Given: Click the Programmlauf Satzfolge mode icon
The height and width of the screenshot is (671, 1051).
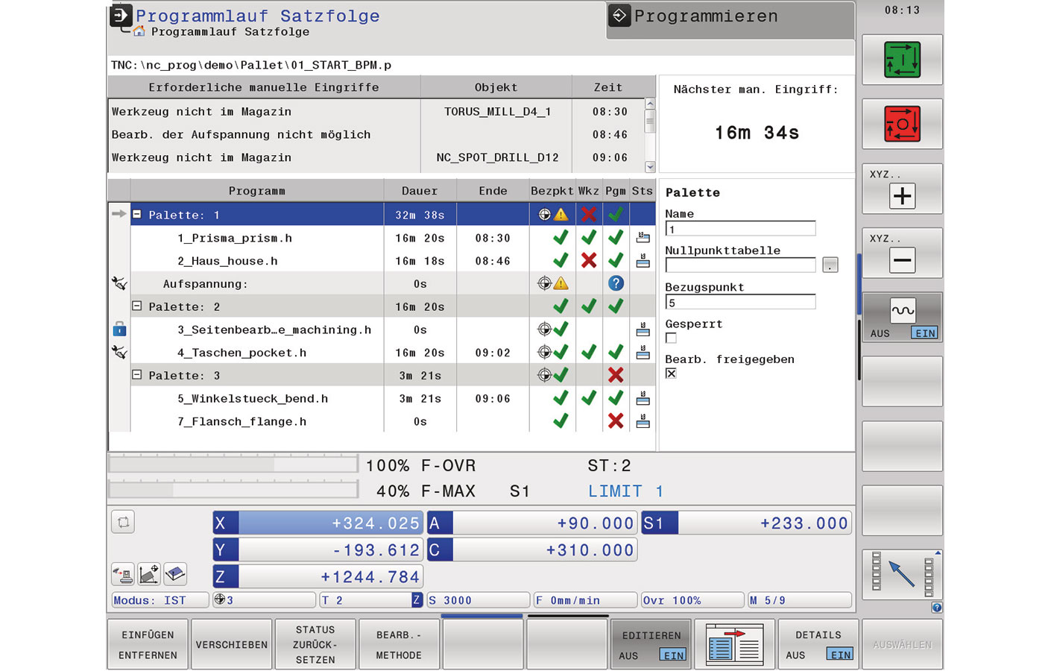Looking at the screenshot, I should point(121,15).
